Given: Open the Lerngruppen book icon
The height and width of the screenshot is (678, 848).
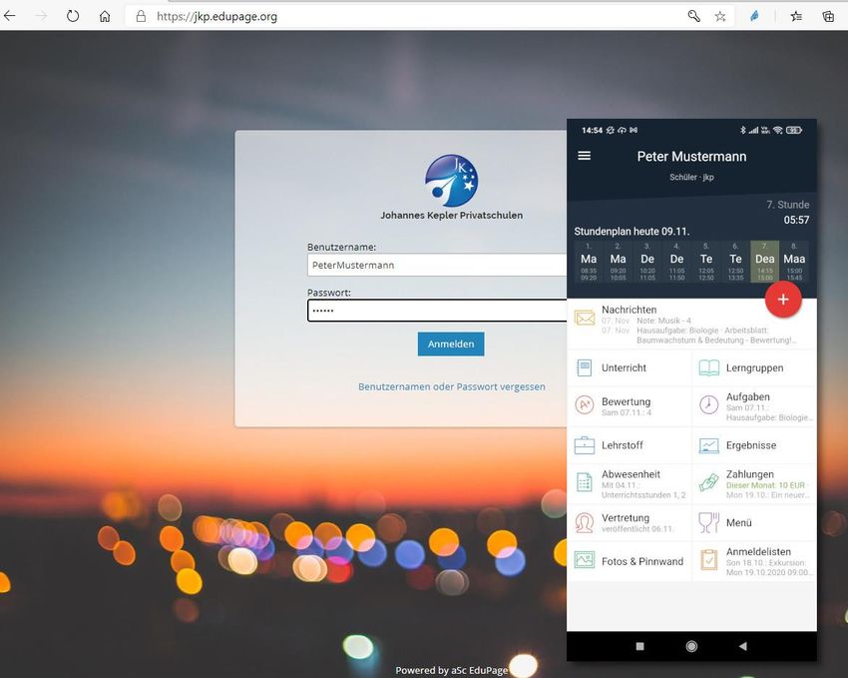Looking at the screenshot, I should (x=708, y=368).
